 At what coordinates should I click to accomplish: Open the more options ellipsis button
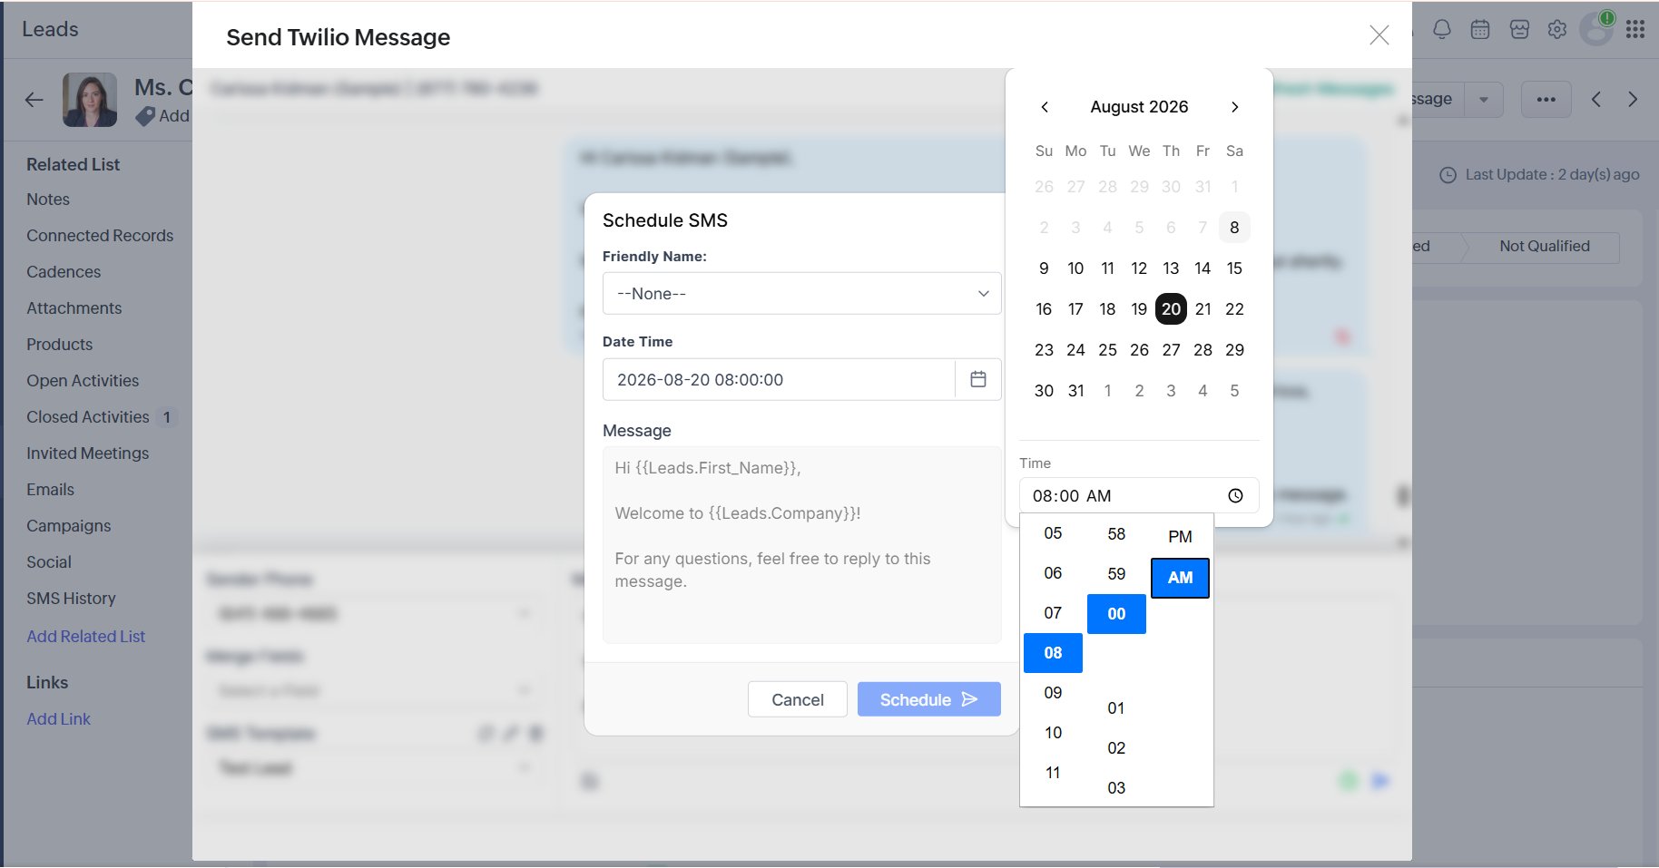1546,100
